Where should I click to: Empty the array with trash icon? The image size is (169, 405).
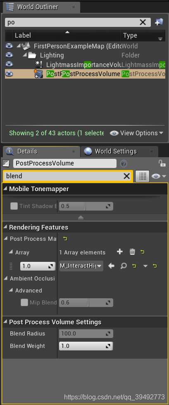tap(132, 252)
